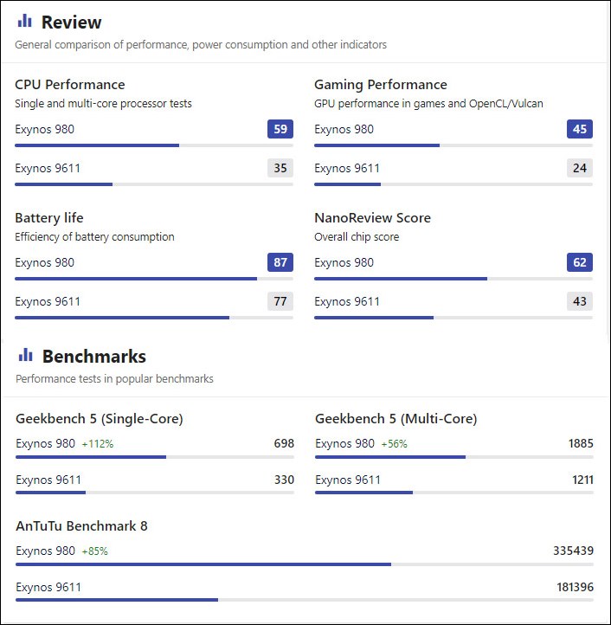Click the Exynos 980 NanoReview score badge 62
Image resolution: width=611 pixels, height=625 pixels.
coord(580,262)
